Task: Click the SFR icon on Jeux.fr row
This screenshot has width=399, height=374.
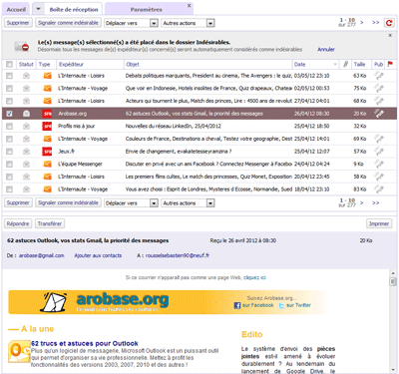Action: [47, 152]
